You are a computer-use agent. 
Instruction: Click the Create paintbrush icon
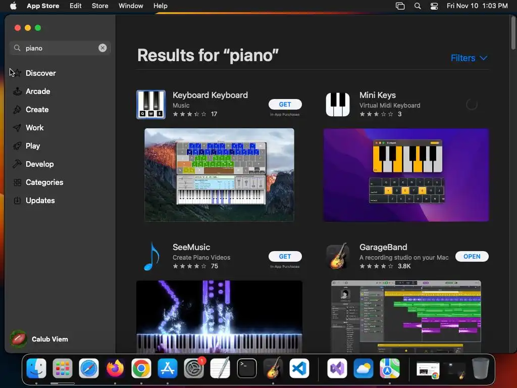pyautogui.click(x=17, y=110)
